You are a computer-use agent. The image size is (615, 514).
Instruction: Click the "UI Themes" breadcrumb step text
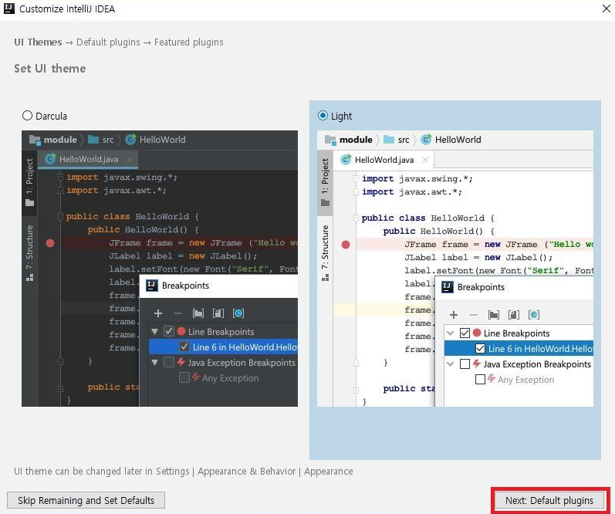click(38, 42)
